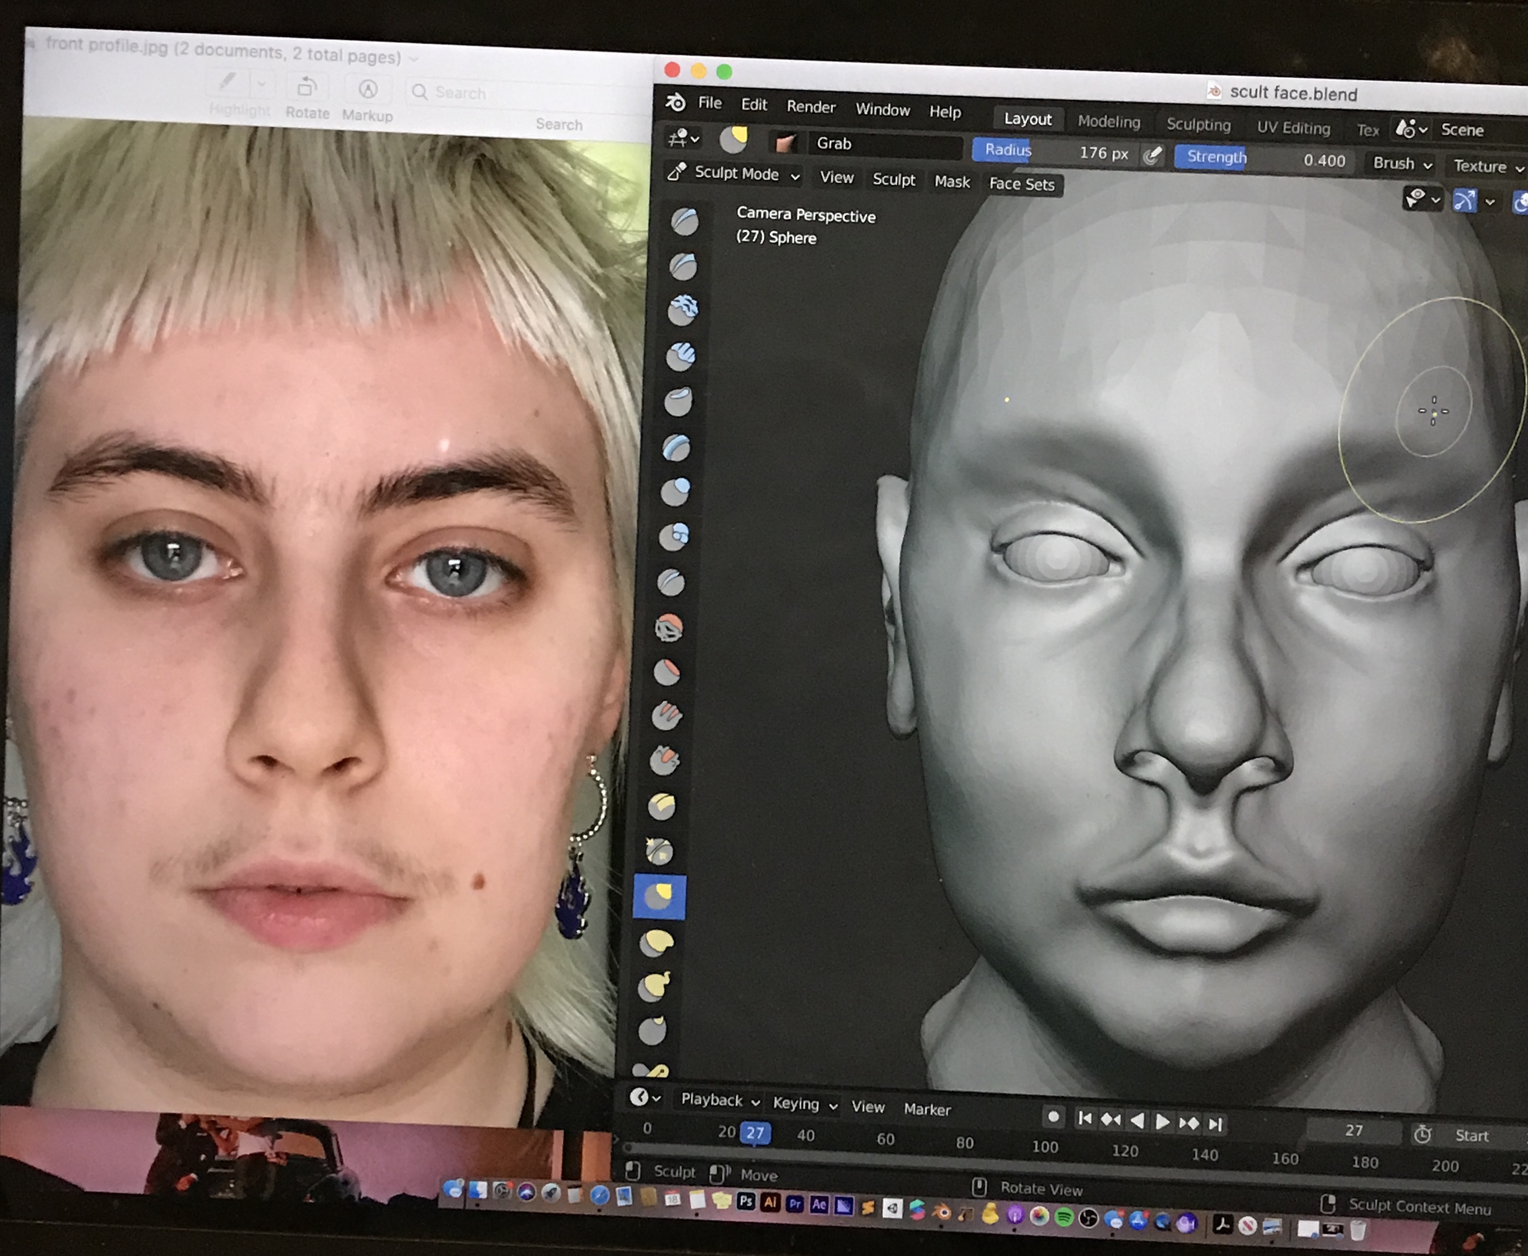The image size is (1528, 1256).
Task: Open the Sculpt Mode dropdown
Action: 736,174
